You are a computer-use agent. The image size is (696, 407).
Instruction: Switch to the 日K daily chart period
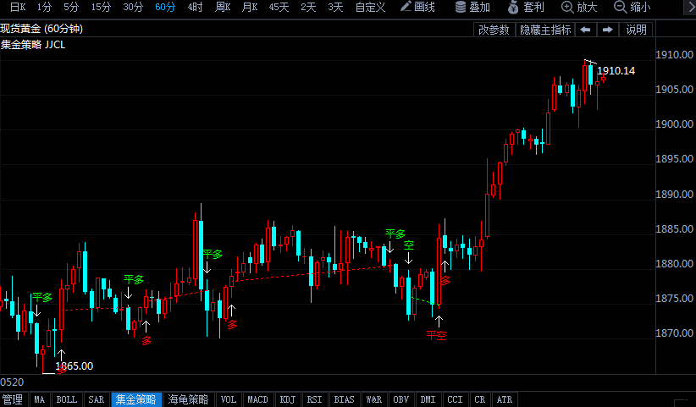pos(18,7)
